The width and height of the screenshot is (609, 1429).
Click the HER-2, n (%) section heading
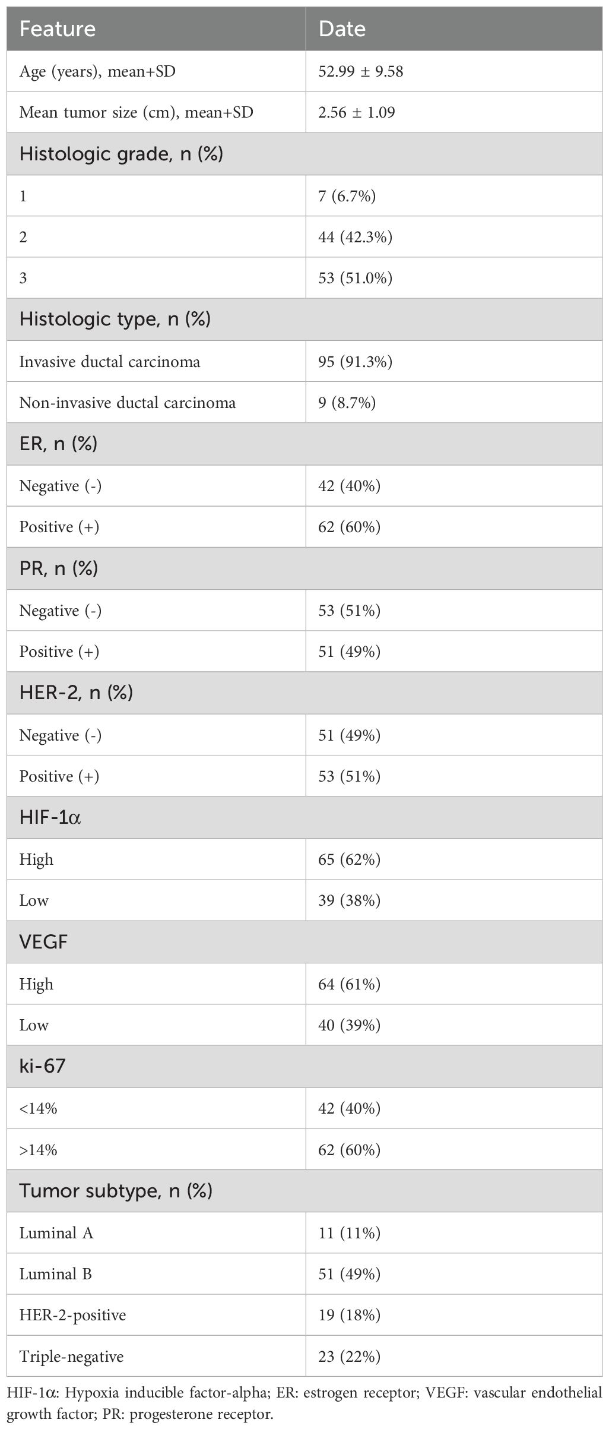point(76,693)
